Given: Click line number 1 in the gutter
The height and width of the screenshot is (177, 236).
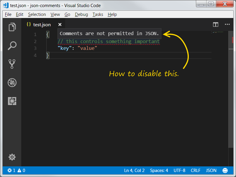Looking at the screenshot, I should pos(35,35).
